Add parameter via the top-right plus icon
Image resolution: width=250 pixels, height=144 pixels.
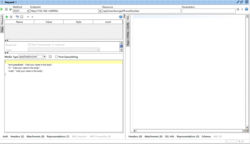(x=242, y=9)
